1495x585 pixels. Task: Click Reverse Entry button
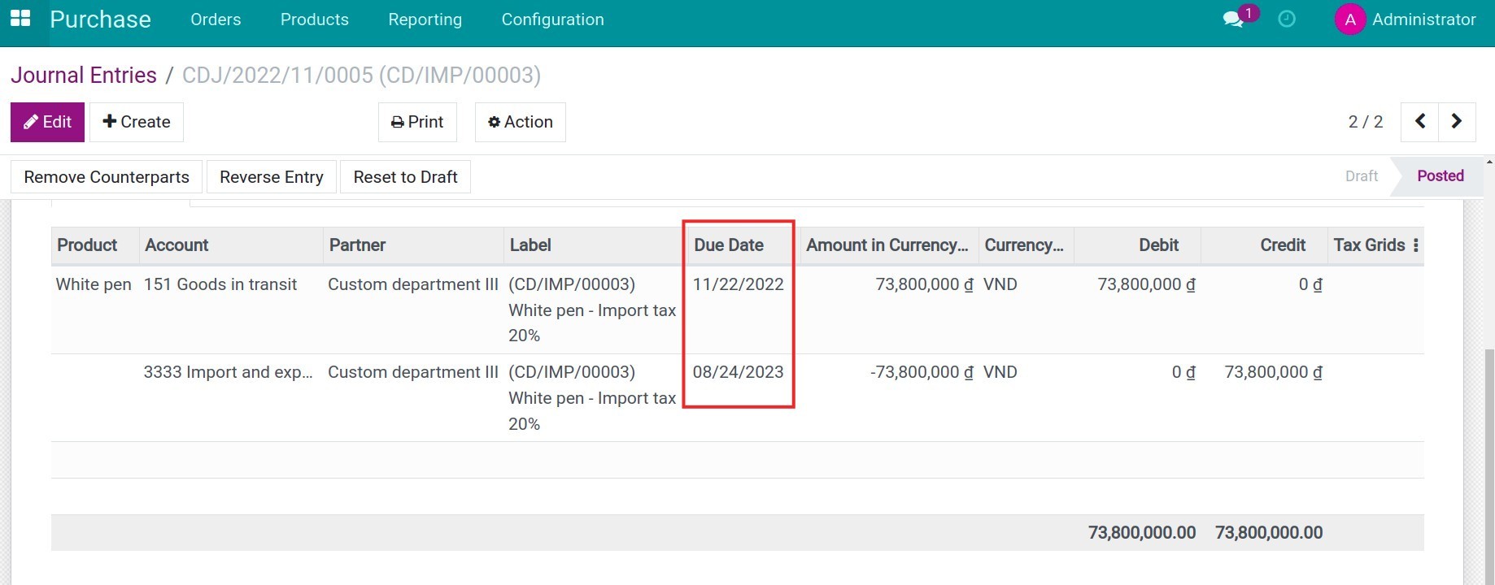pyautogui.click(x=272, y=177)
